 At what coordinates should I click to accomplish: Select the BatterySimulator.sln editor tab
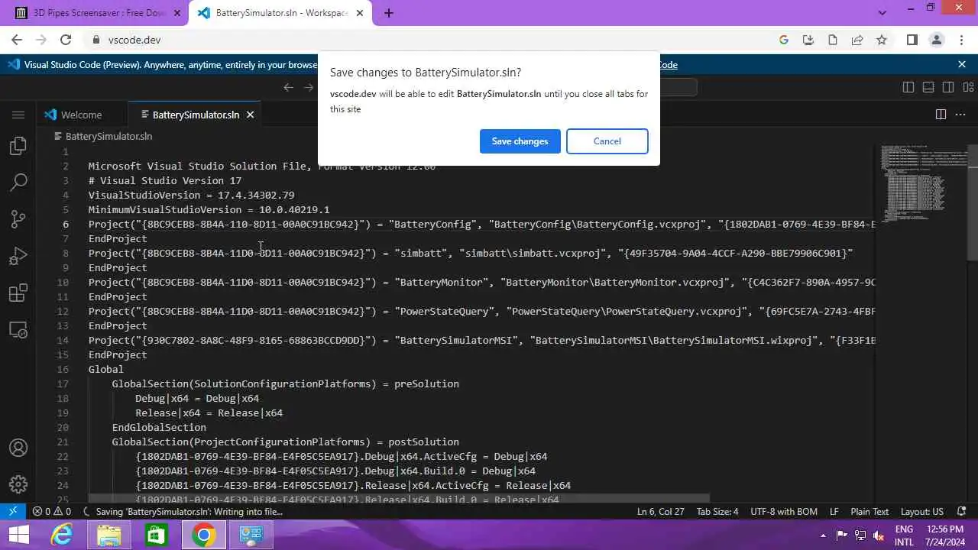pos(195,115)
